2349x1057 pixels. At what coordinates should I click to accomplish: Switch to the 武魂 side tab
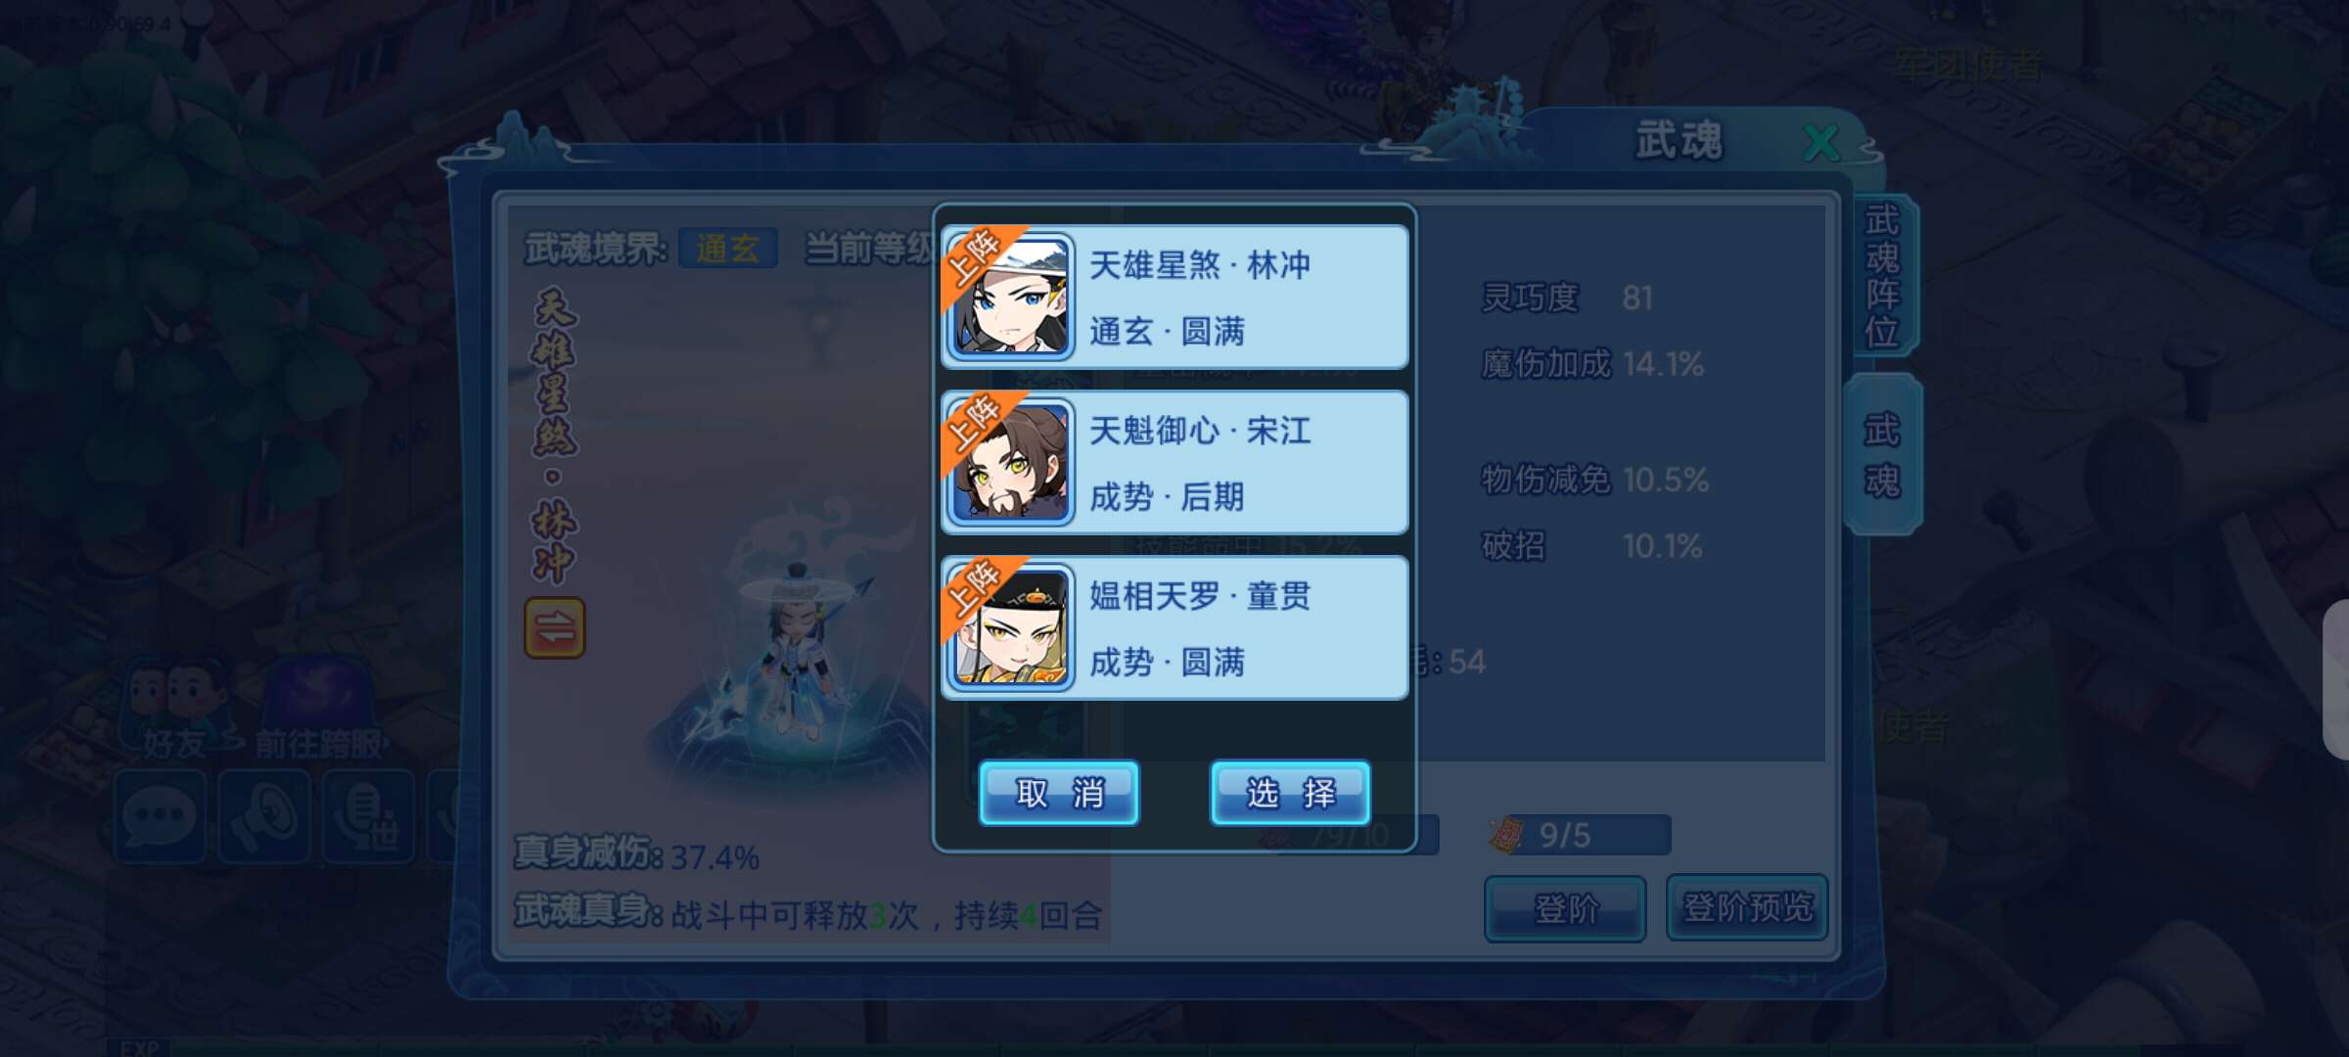click(x=1882, y=455)
